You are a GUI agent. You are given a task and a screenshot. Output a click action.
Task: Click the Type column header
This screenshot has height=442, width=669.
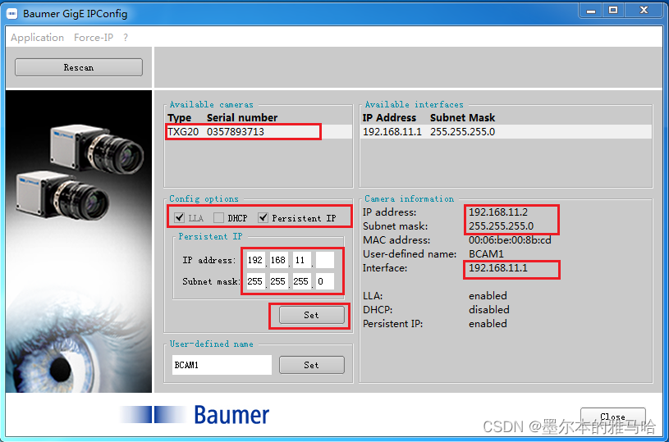(x=179, y=117)
